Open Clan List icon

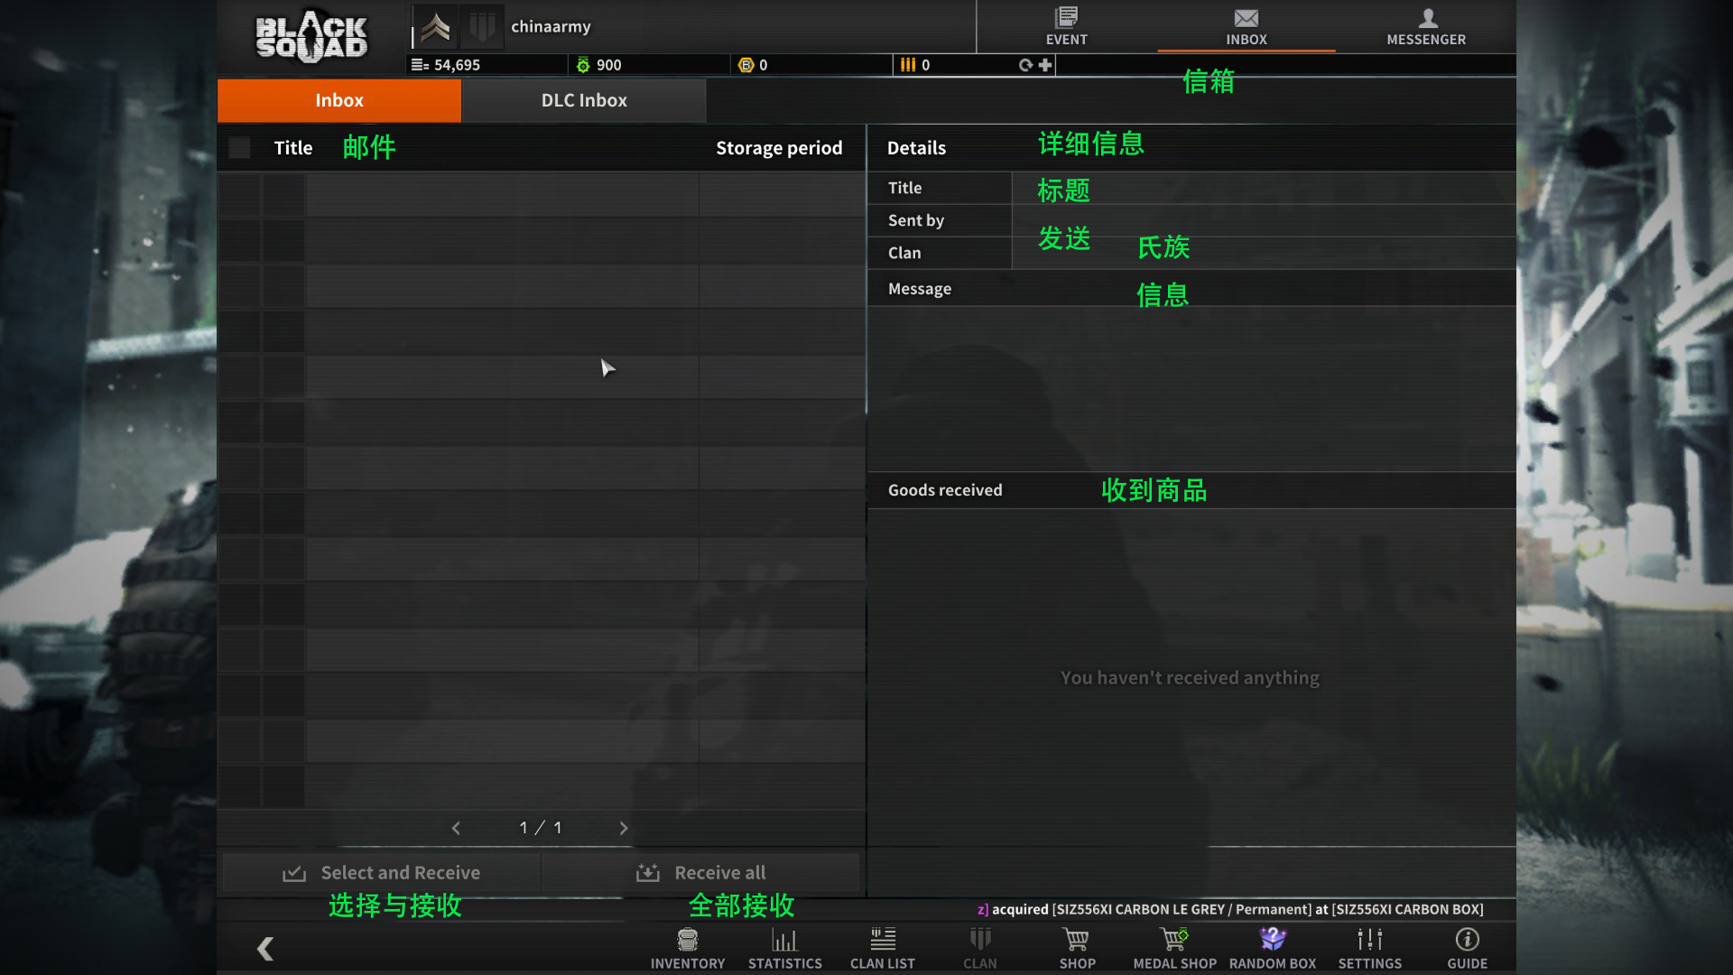tap(882, 940)
